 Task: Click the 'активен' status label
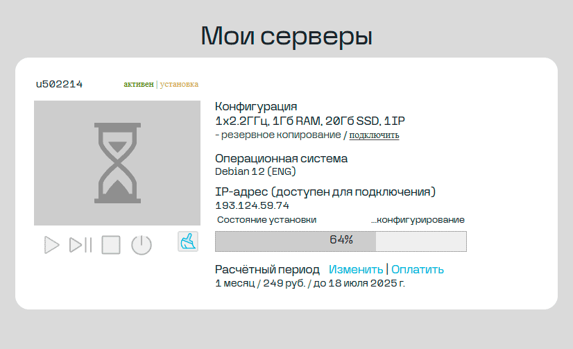tap(139, 84)
